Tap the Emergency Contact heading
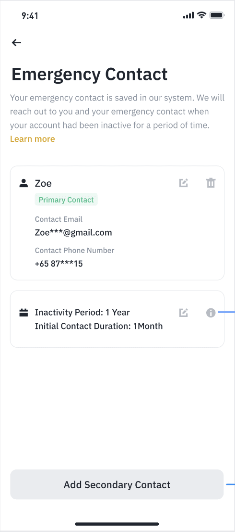This screenshot has height=532, width=235. coord(90,74)
